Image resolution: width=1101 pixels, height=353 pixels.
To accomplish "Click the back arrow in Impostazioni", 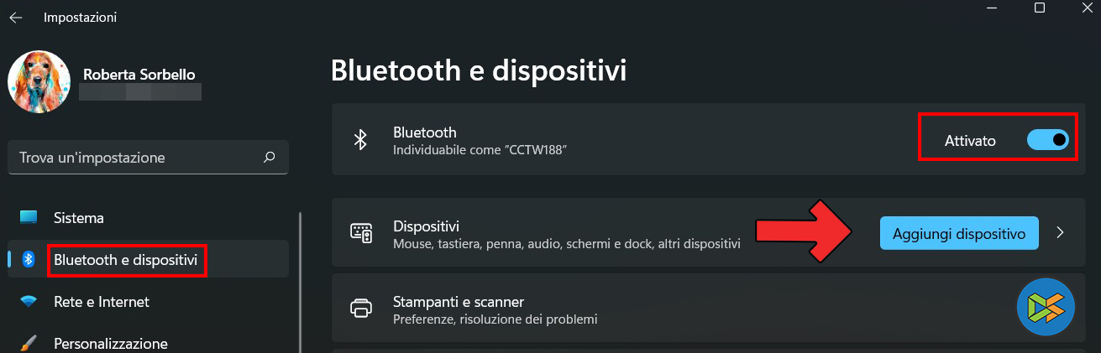I will click(x=16, y=17).
